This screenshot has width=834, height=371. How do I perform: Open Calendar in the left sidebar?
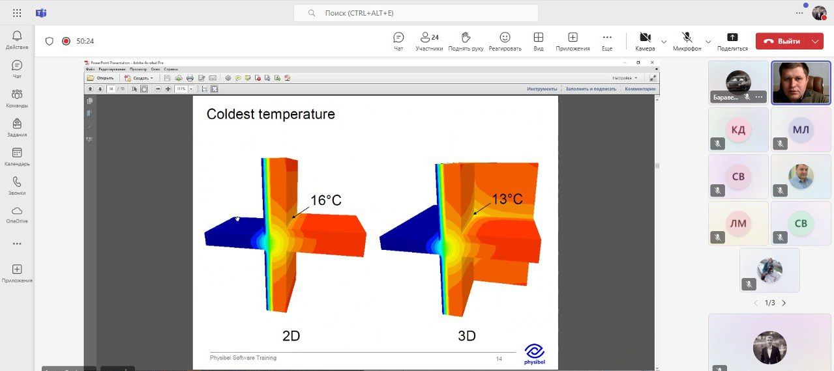coord(17,156)
